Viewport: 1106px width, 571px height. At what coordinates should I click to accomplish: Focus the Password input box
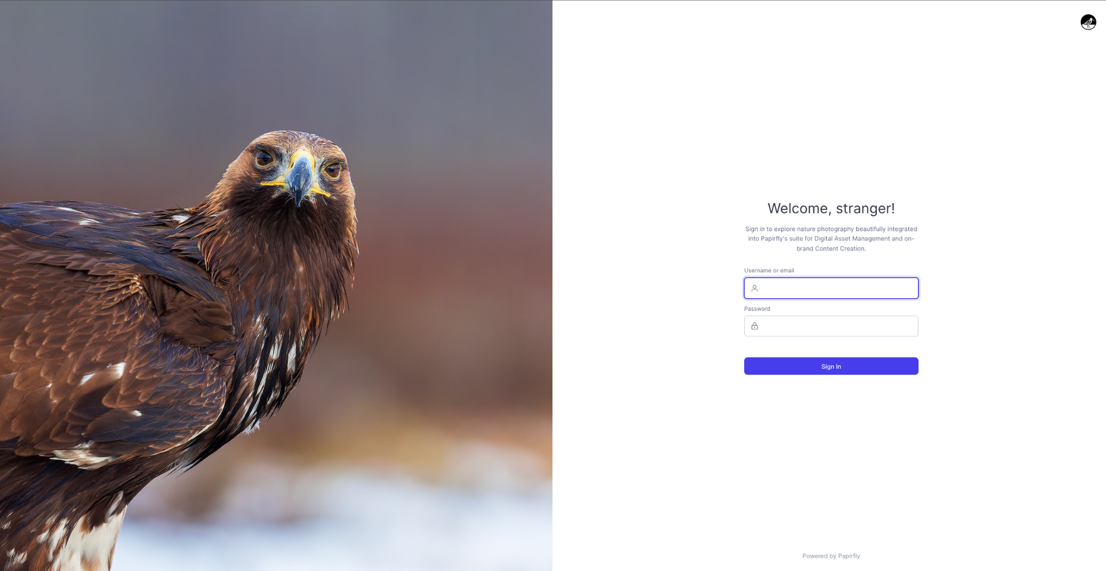[831, 326]
